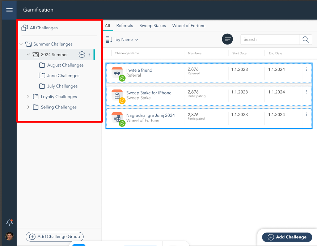
Task: Click the Start Date column header
Action: (239, 53)
